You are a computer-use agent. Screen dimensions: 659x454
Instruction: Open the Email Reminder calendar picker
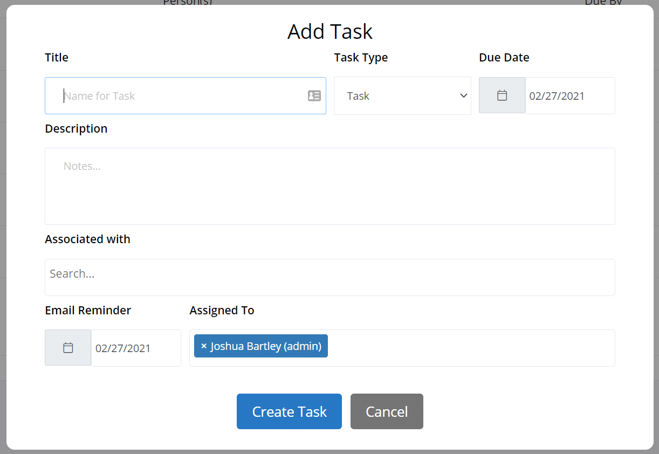coord(68,348)
